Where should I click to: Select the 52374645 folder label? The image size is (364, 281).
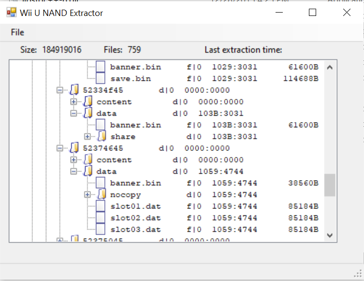(x=103, y=148)
